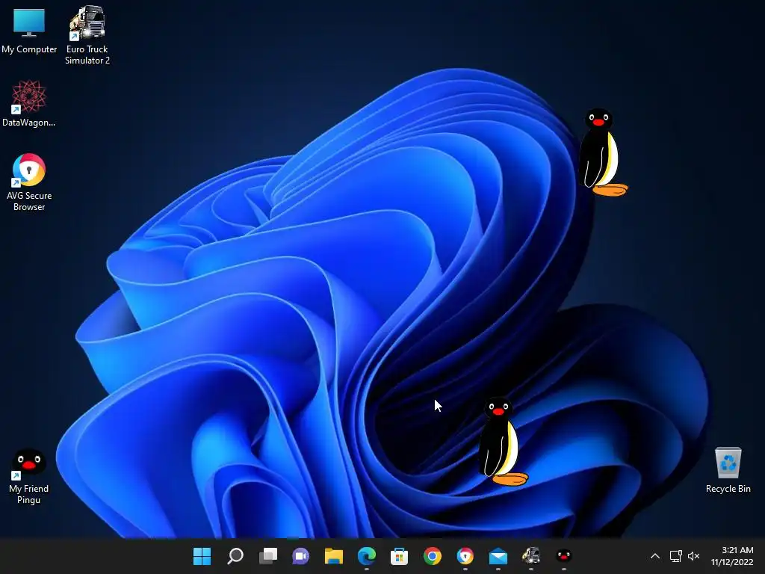Launch Microsoft Edge from the taskbar
This screenshot has height=574, width=765.
click(x=366, y=556)
